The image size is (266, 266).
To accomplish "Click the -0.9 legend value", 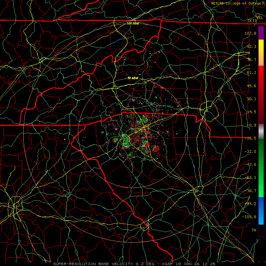I will (252, 125).
